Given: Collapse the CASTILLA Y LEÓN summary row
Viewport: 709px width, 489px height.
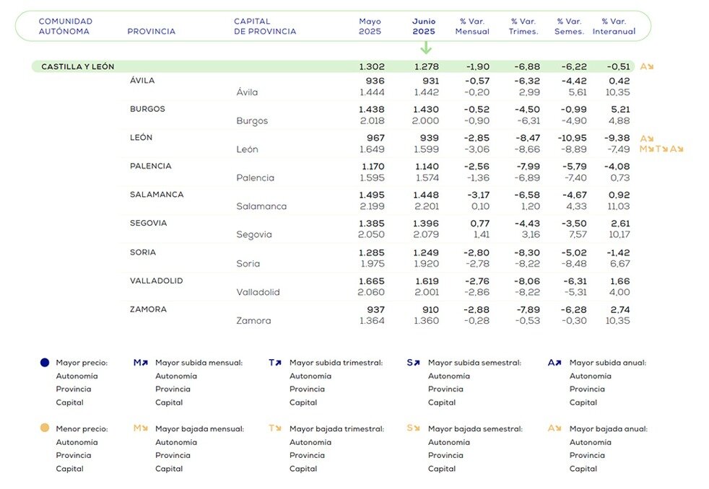Looking at the screenshot, I should point(78,66).
